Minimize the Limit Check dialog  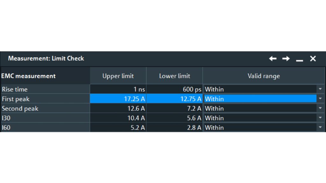[299, 59]
